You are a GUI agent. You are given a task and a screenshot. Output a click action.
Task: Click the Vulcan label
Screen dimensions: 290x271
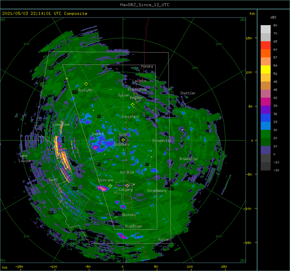164,239
